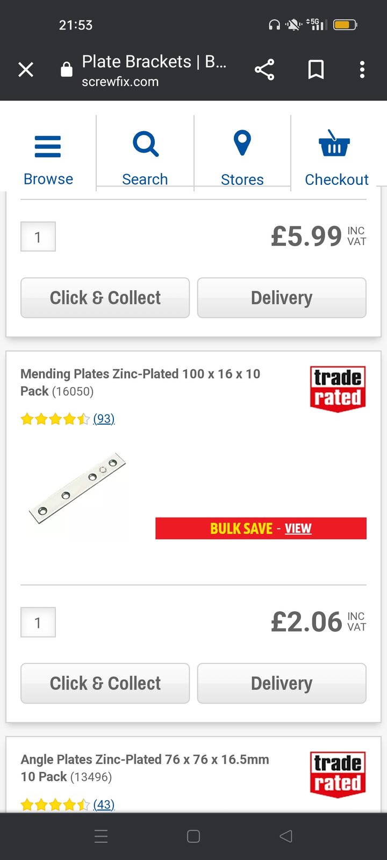Bookmark the current page
Viewport: 387px width, 860px height.
[316, 70]
